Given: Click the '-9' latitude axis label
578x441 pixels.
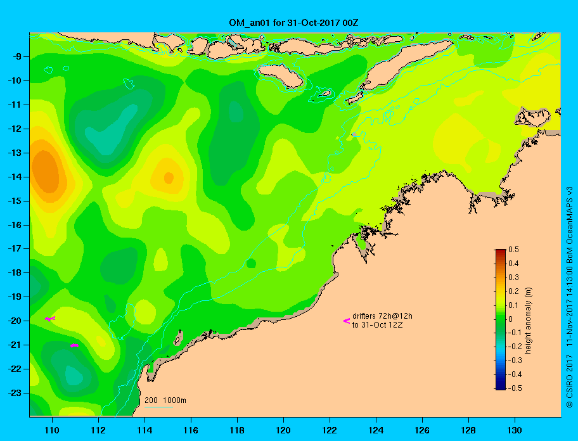Looking at the screenshot, I should click(17, 57).
